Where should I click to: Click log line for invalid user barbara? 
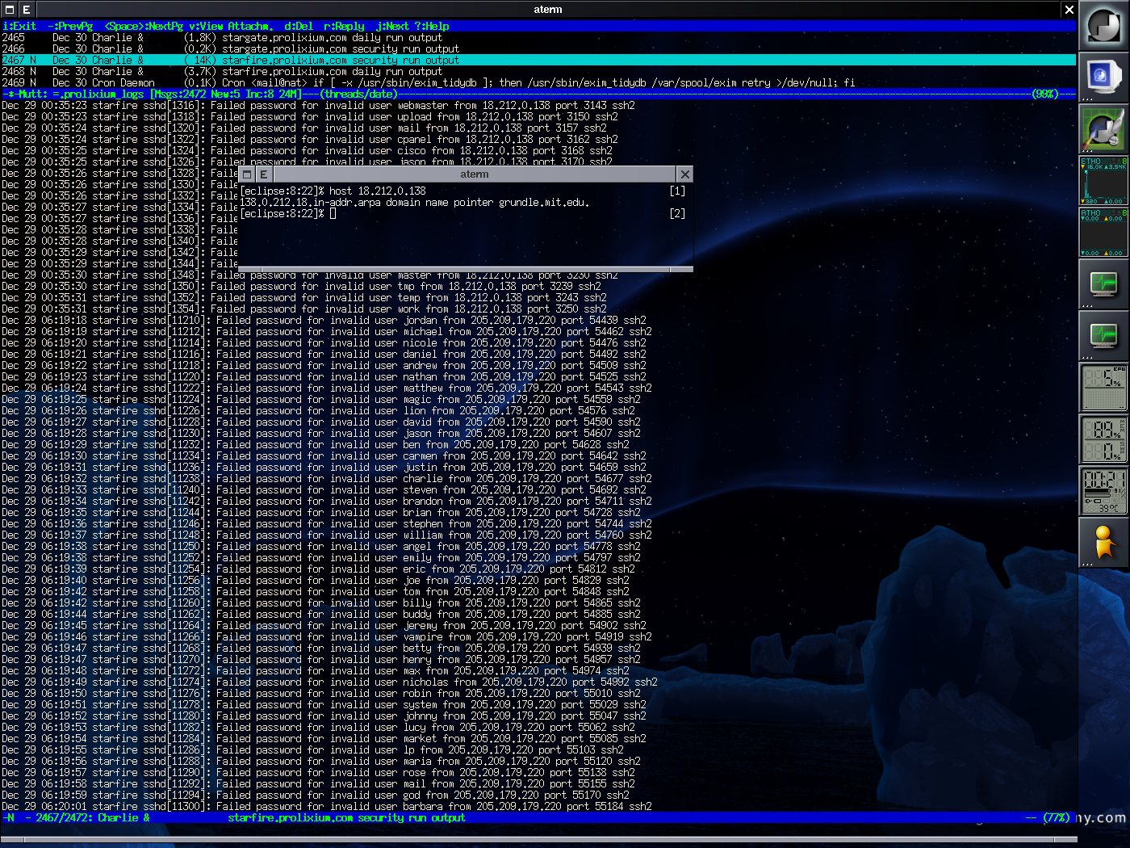[327, 806]
